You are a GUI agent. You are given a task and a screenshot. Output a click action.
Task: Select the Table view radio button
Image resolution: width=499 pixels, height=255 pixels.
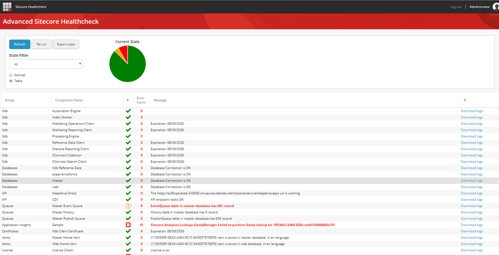[11, 81]
